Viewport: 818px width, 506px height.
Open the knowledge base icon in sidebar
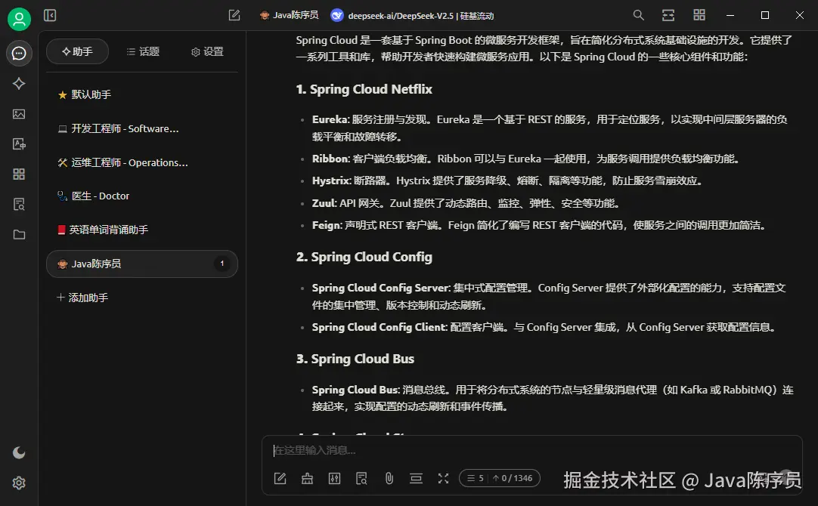pos(19,204)
